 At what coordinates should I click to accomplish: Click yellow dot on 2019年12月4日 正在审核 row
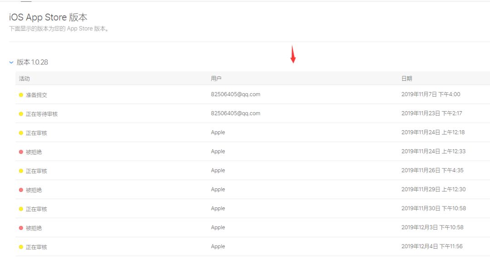[x=21, y=247]
